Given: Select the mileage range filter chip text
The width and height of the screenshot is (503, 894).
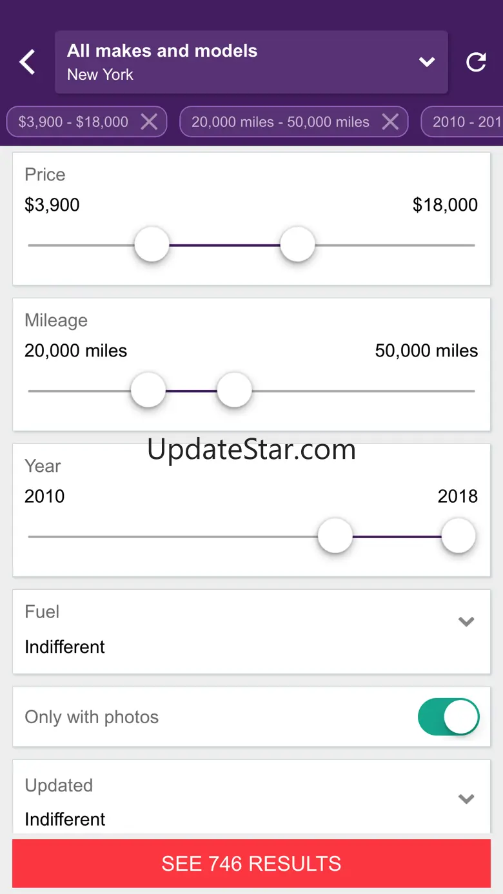Looking at the screenshot, I should pos(280,122).
